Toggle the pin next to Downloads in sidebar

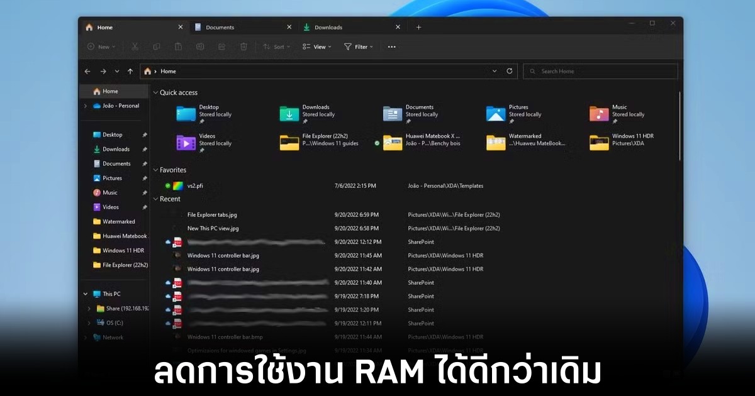coord(145,149)
